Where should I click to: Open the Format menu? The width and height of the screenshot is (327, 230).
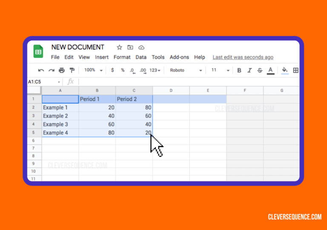(x=122, y=57)
